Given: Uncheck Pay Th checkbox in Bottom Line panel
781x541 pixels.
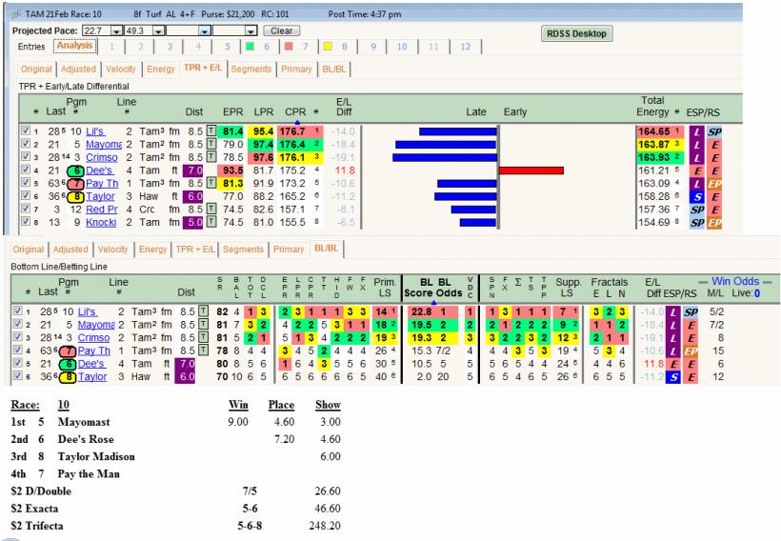Looking at the screenshot, I should (x=17, y=350).
